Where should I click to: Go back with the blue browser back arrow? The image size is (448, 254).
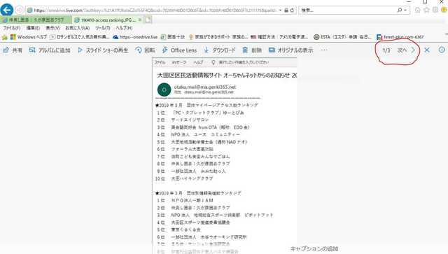pos(7,10)
